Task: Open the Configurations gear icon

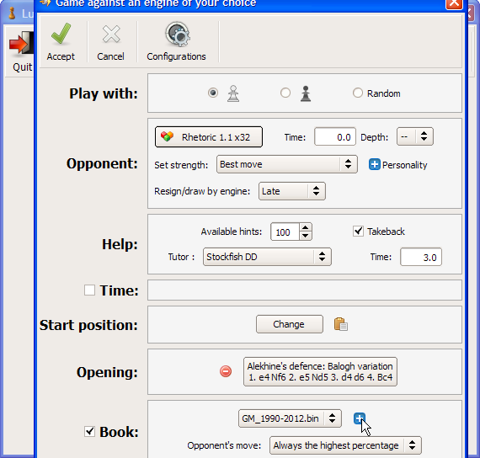Action: pyautogui.click(x=177, y=34)
